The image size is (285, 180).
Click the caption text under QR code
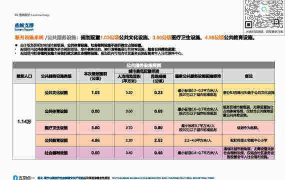tap(264, 31)
